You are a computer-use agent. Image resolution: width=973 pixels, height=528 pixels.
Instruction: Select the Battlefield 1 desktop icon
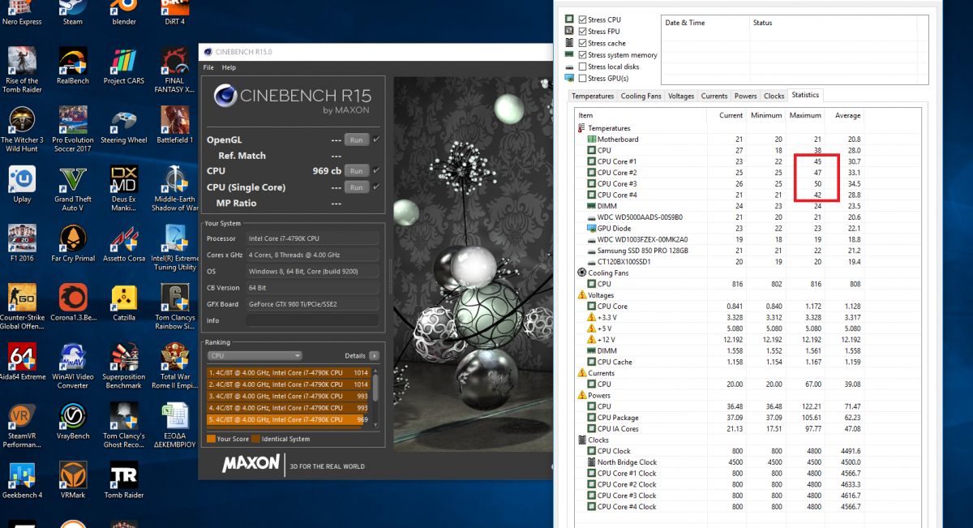(x=174, y=125)
